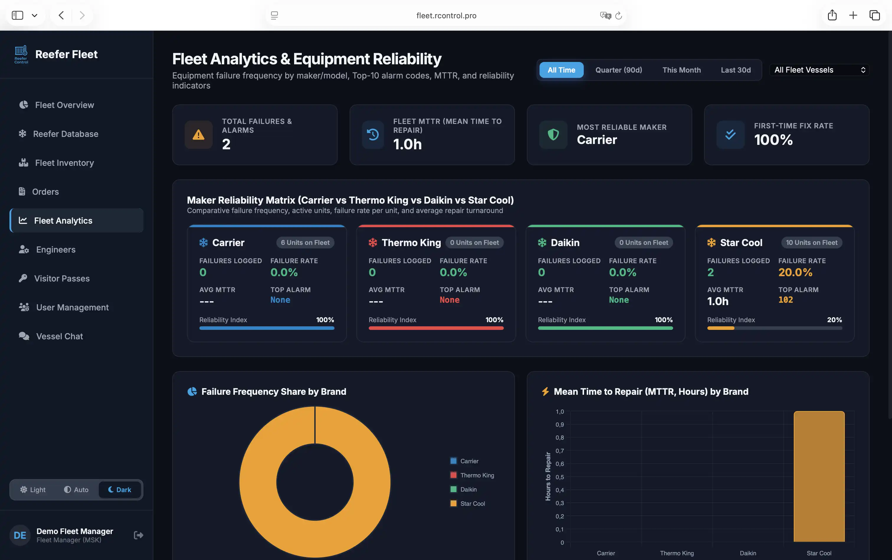Open Vessel Chat in the sidebar
This screenshot has width=892, height=560.
[76, 336]
